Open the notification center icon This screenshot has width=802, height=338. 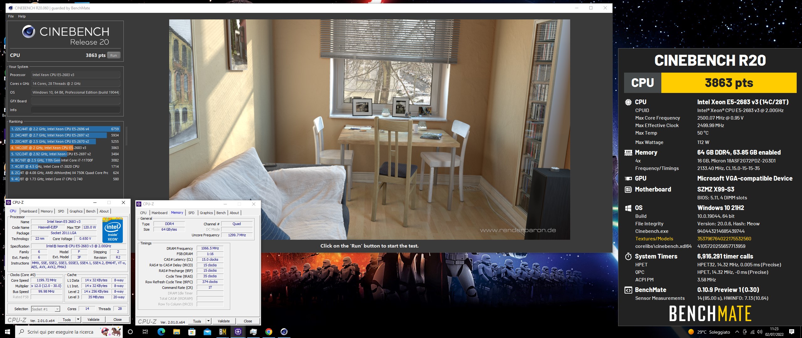click(x=792, y=332)
